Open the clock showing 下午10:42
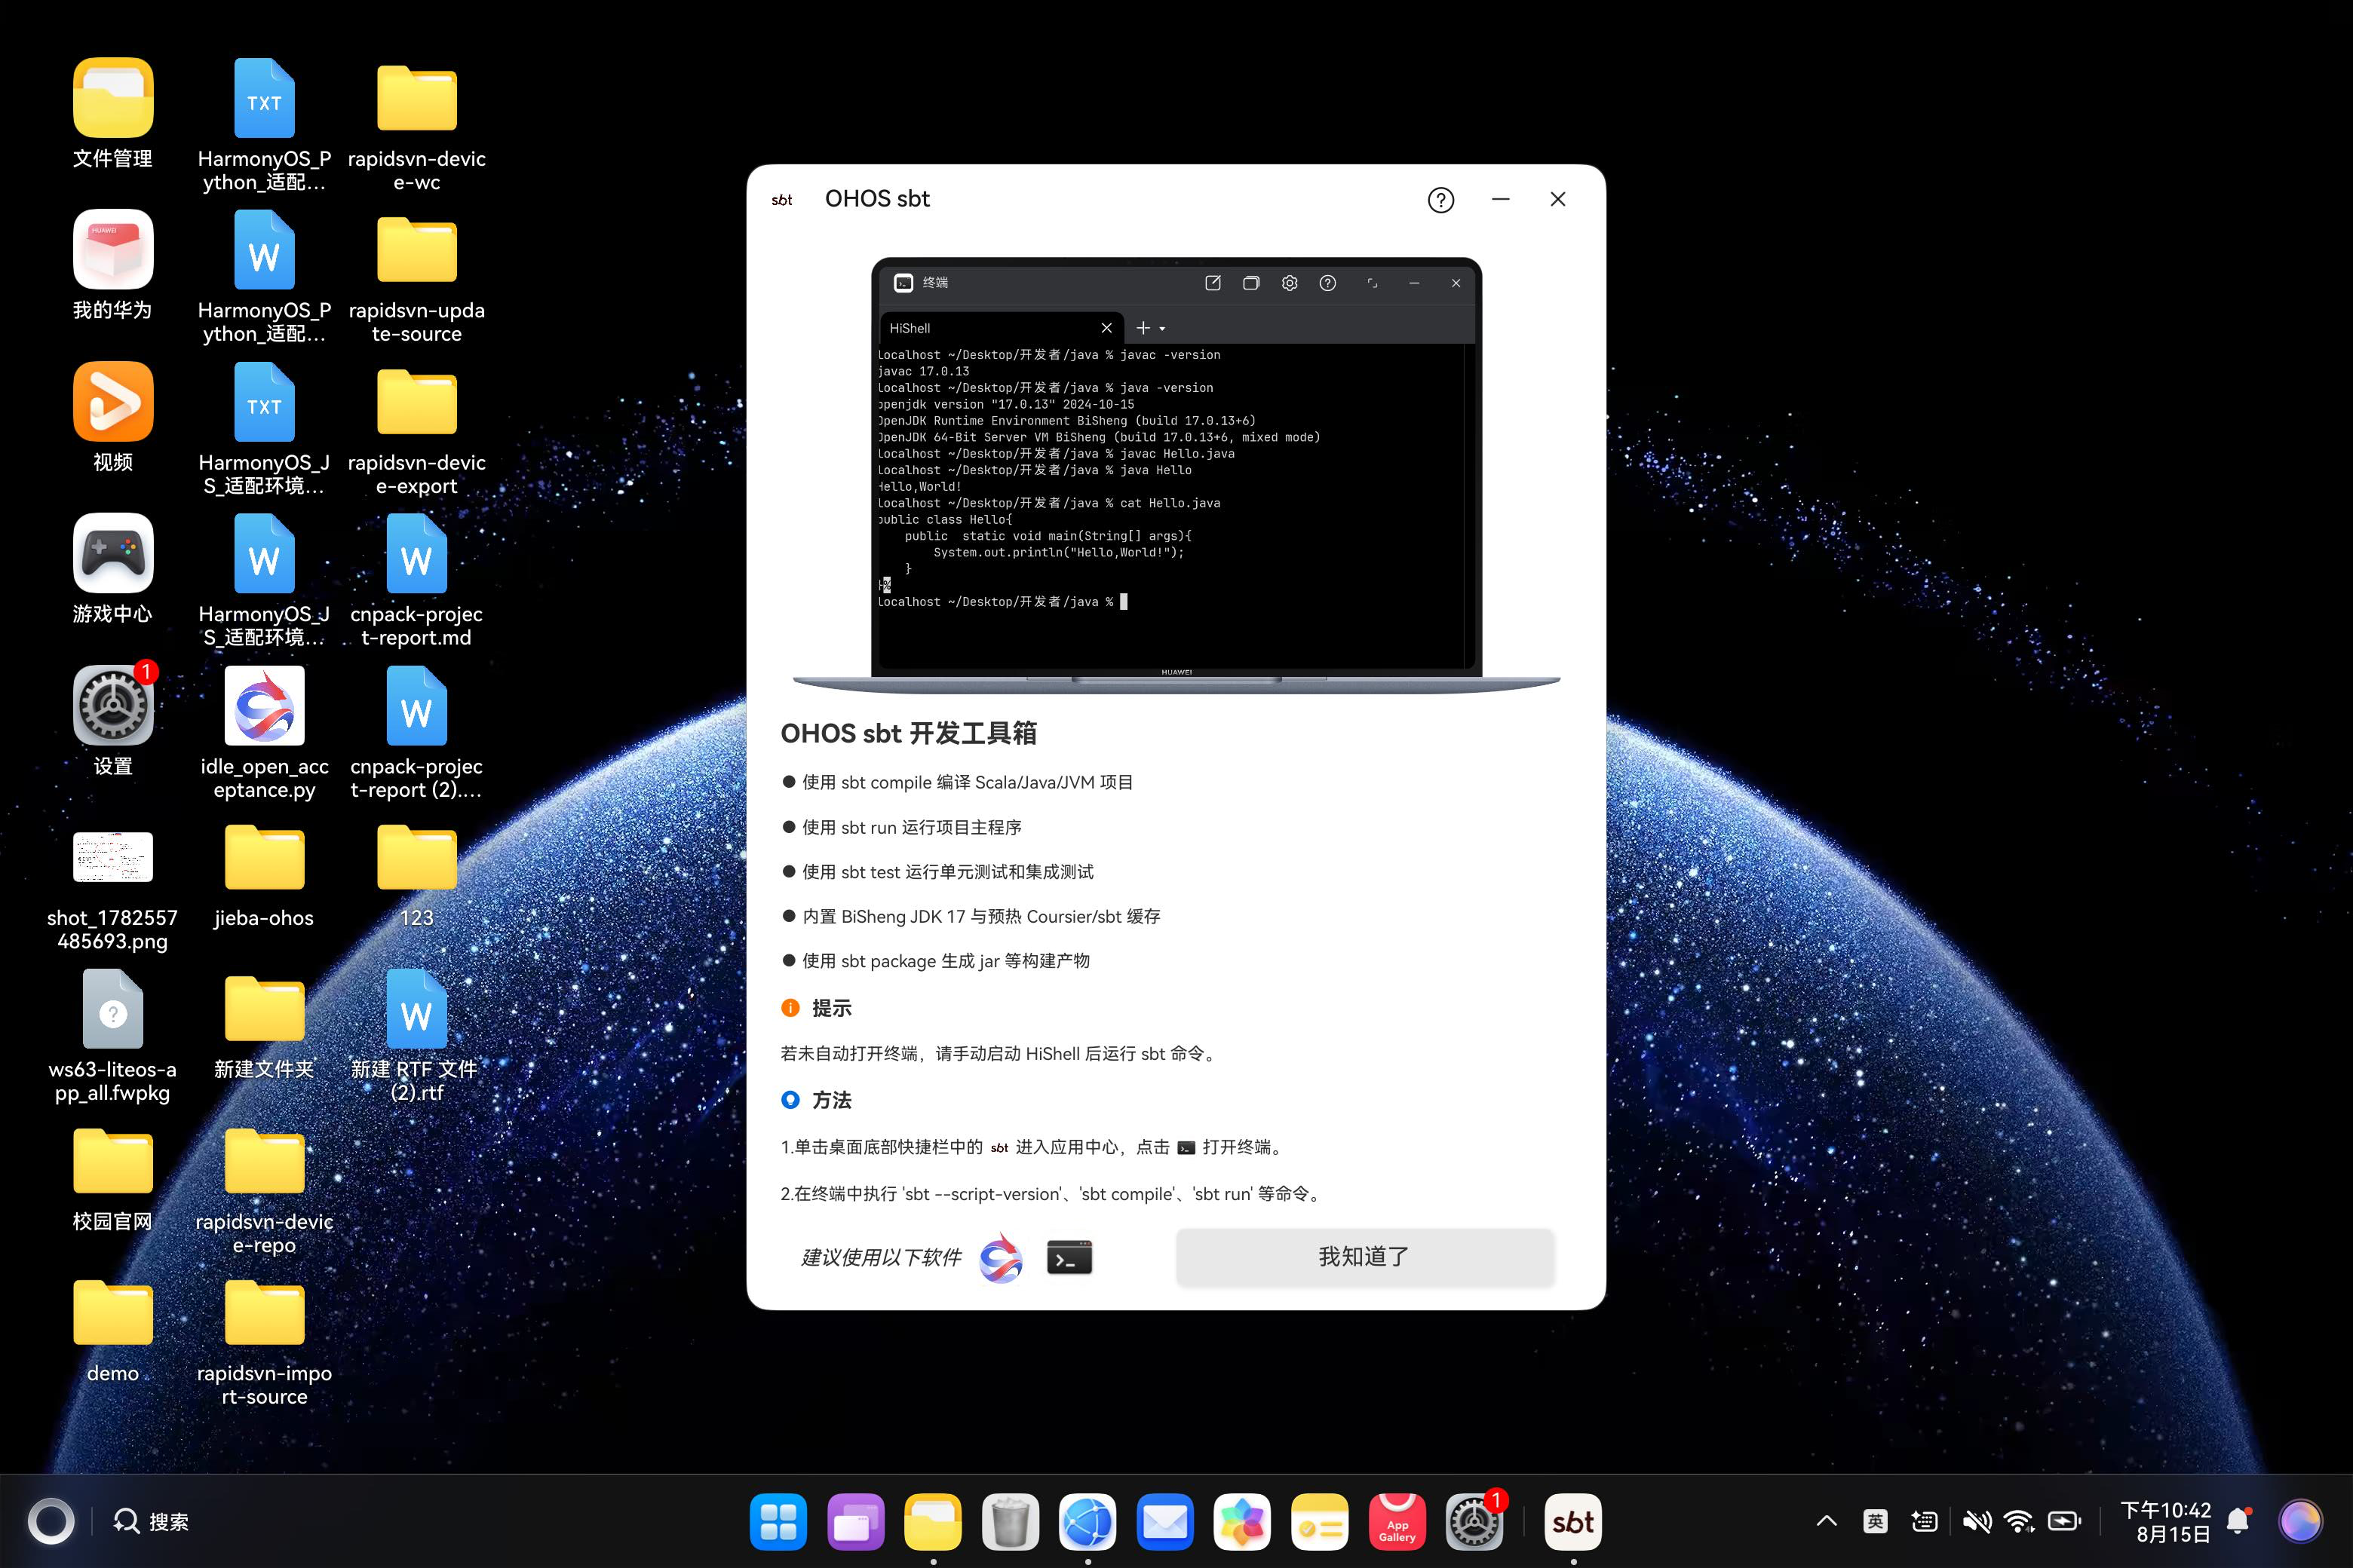2353x1568 pixels. click(x=2166, y=1522)
